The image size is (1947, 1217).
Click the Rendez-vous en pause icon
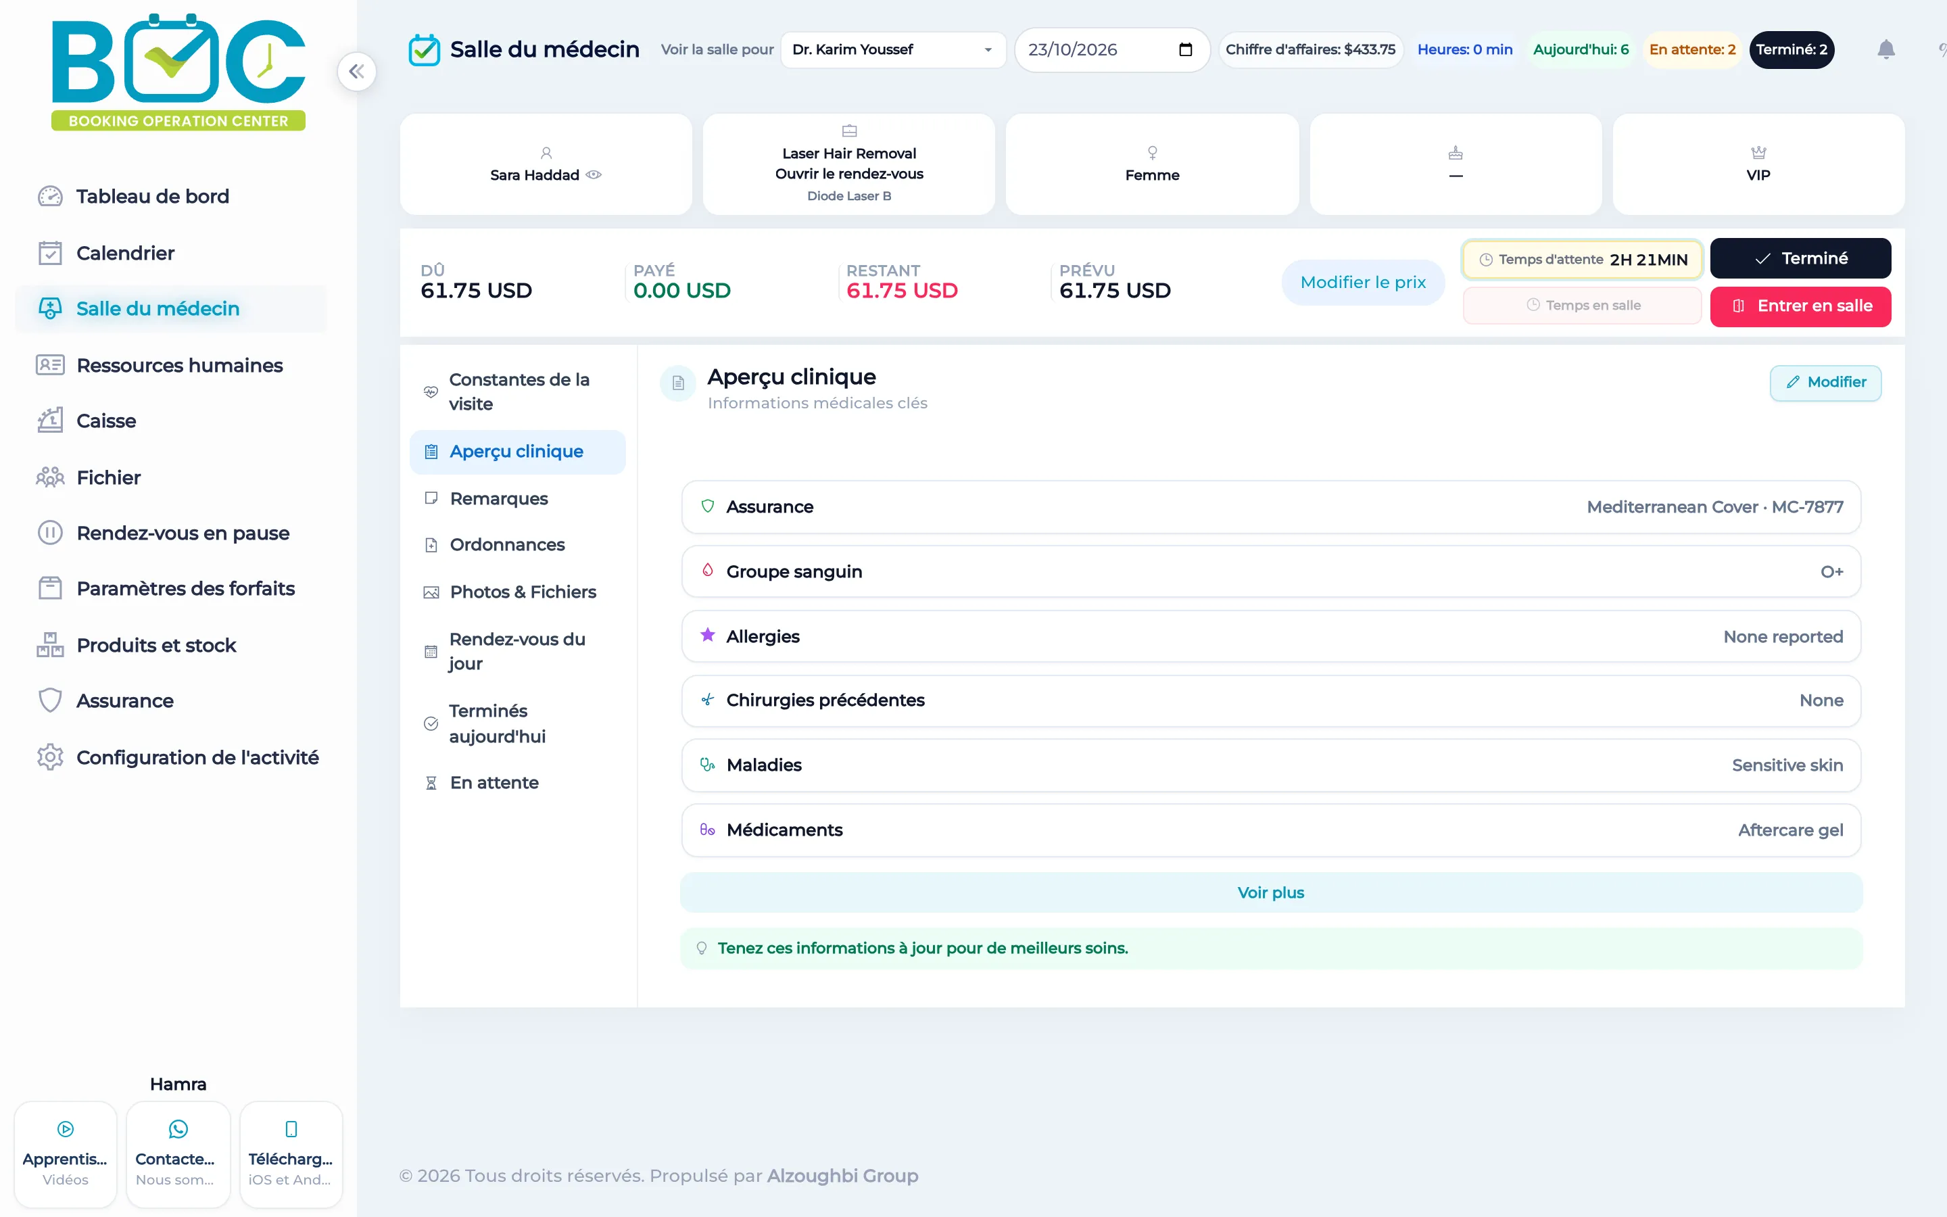50,533
